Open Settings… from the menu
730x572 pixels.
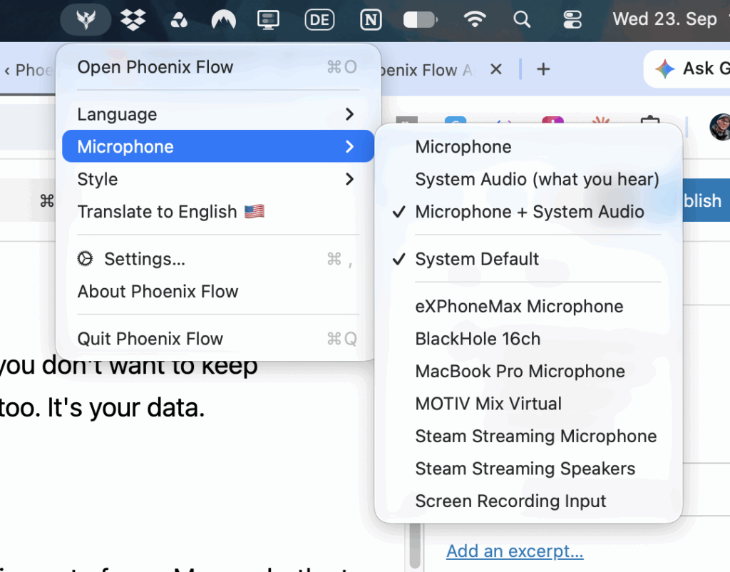218,258
